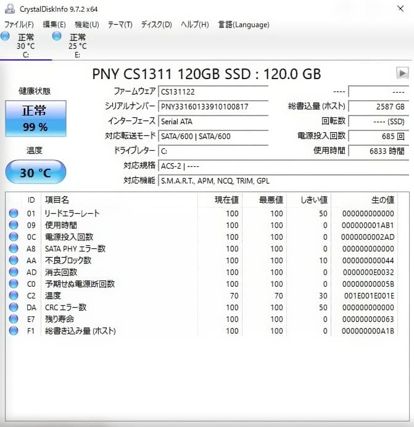Click the 685 回 power on count value
The height and width of the screenshot is (427, 414).
pyautogui.click(x=379, y=136)
